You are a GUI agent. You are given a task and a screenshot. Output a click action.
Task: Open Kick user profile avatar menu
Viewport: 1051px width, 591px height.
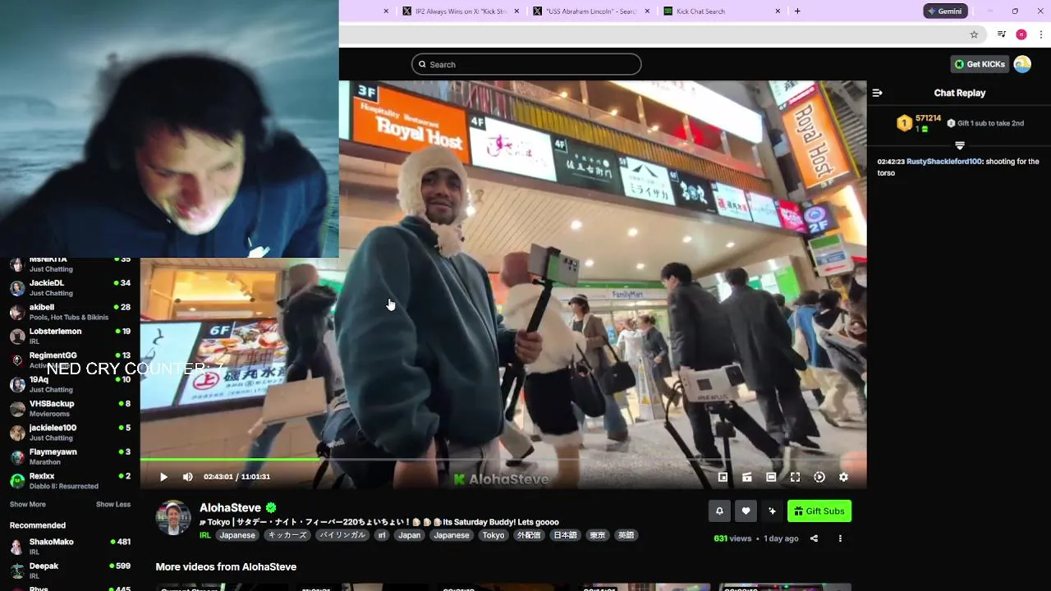pyautogui.click(x=1022, y=64)
